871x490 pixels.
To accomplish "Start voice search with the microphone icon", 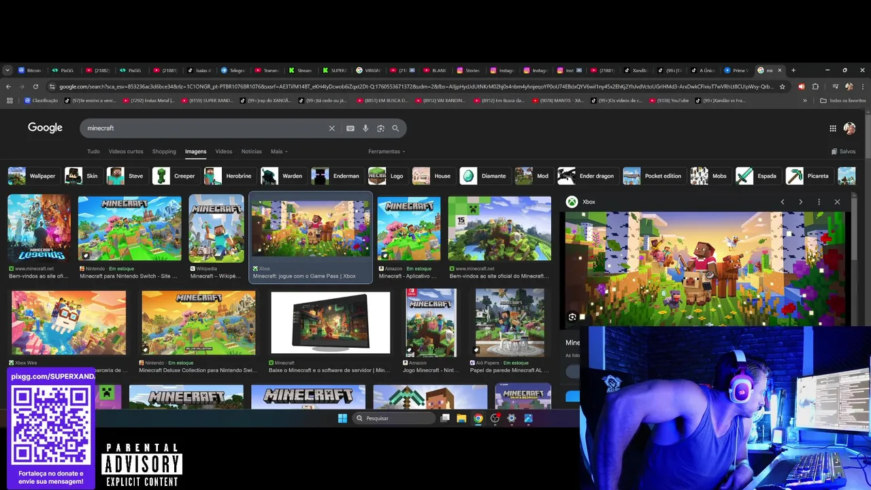I will pos(365,128).
